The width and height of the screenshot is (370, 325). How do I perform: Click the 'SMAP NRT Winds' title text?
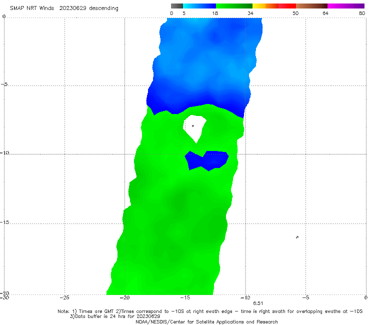32,8
